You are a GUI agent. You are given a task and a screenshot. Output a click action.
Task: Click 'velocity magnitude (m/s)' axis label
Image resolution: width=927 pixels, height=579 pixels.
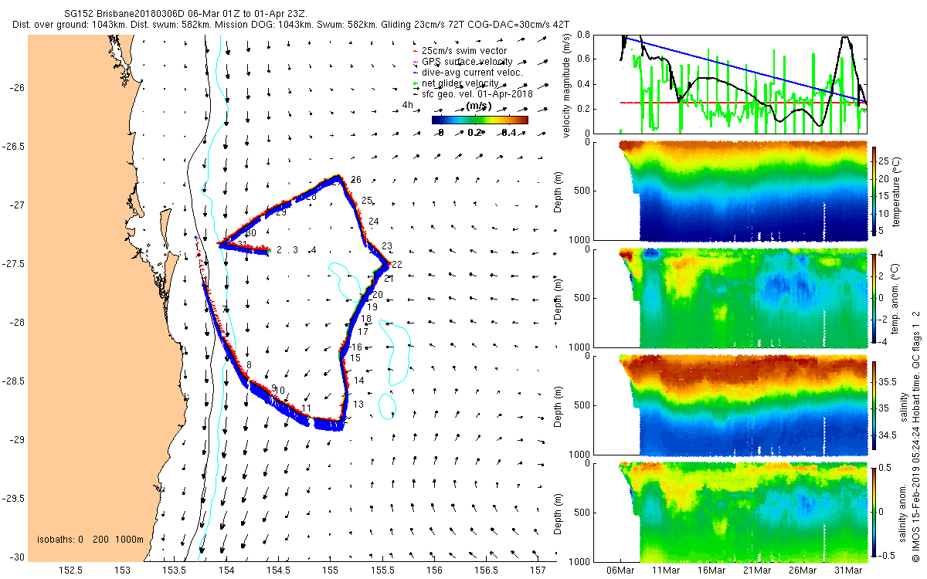(x=567, y=86)
